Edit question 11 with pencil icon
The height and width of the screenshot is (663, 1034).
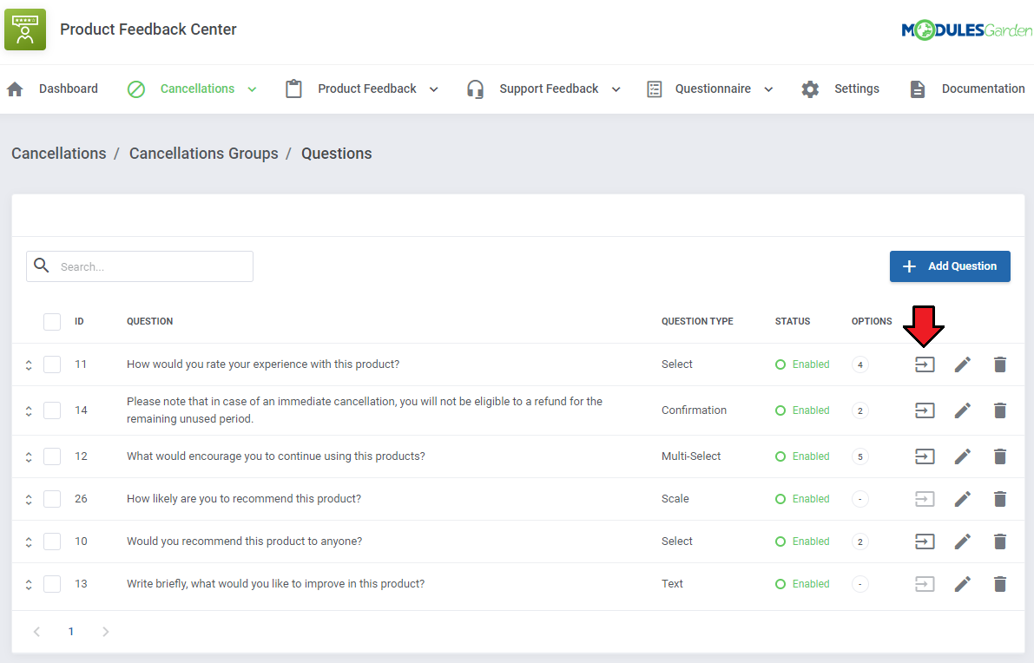pos(963,364)
